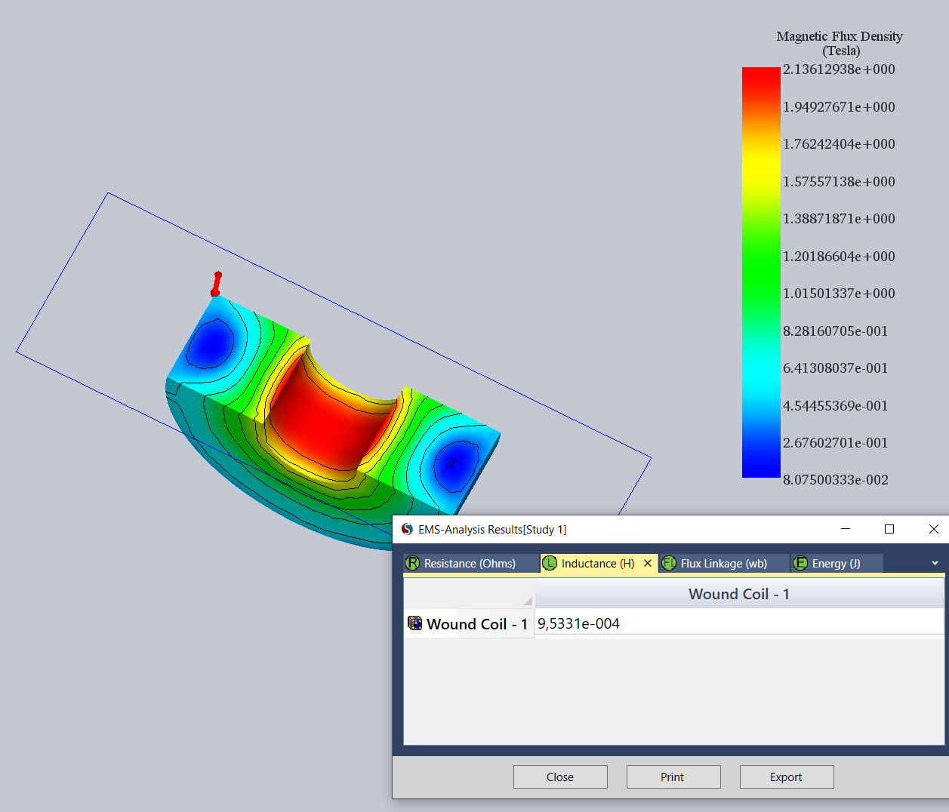Close the Inductance tab with its X
Image resolution: width=949 pixels, height=812 pixels.
coord(648,564)
